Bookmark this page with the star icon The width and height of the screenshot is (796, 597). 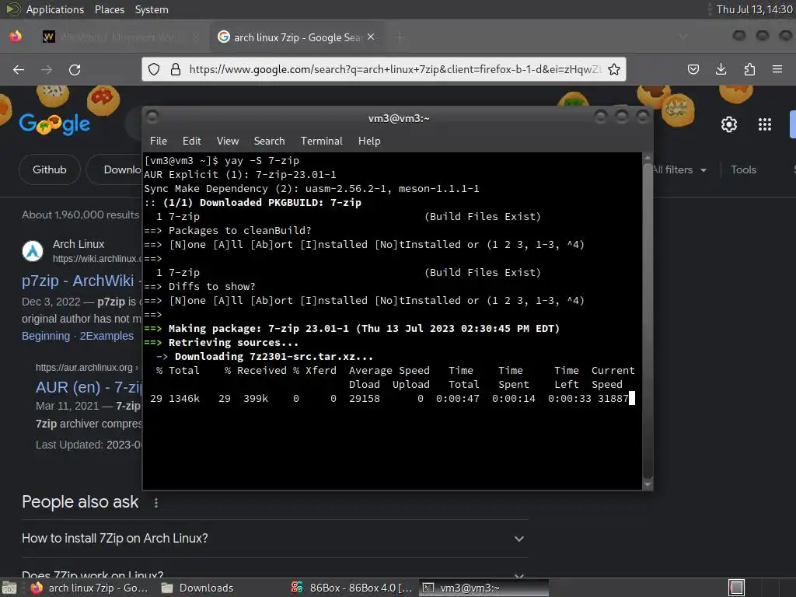click(x=614, y=69)
